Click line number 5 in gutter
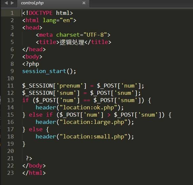193x185 pixels. (x=12, y=42)
